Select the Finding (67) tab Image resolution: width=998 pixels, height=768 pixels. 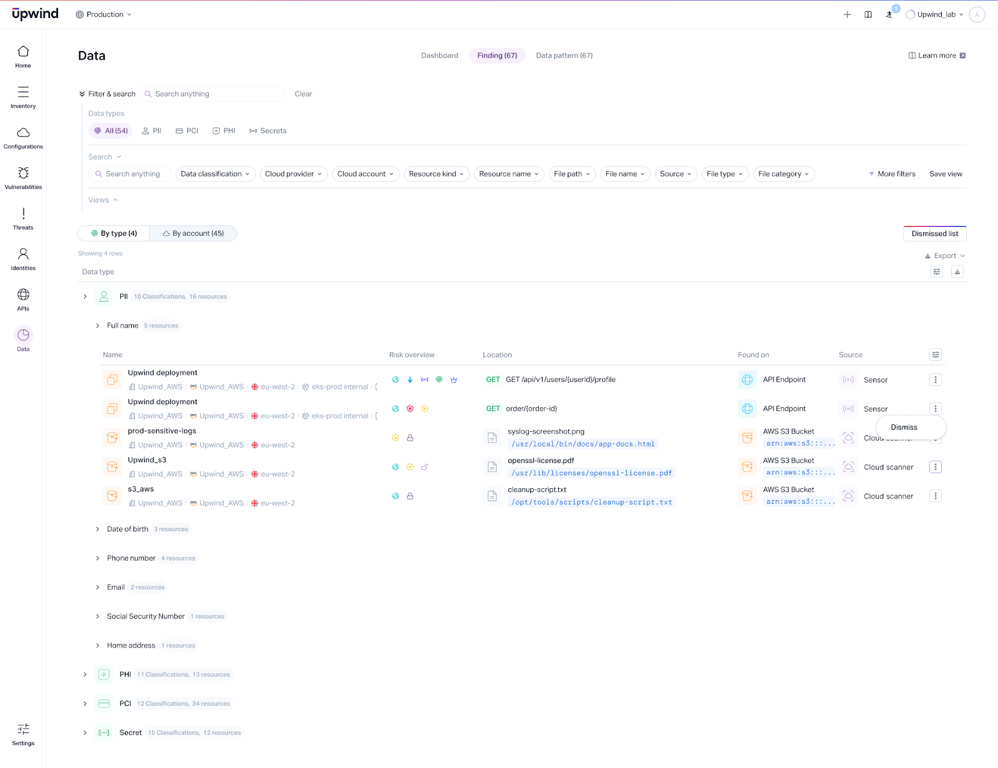(x=497, y=55)
